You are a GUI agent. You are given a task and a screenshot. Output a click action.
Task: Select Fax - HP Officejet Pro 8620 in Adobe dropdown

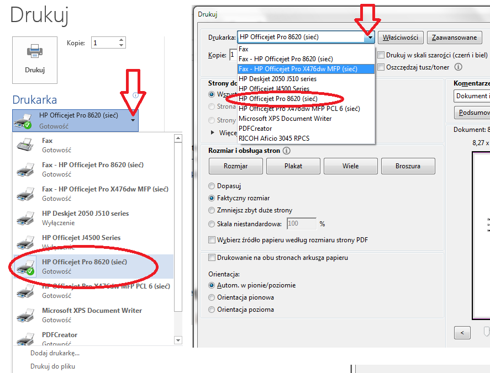pos(306,59)
